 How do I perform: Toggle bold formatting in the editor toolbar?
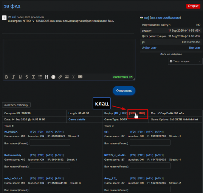[x=6, y=77]
